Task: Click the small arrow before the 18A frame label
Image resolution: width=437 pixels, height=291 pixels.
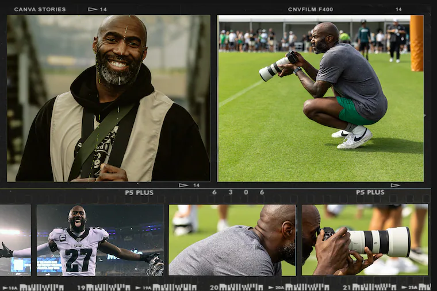Action: (6, 288)
